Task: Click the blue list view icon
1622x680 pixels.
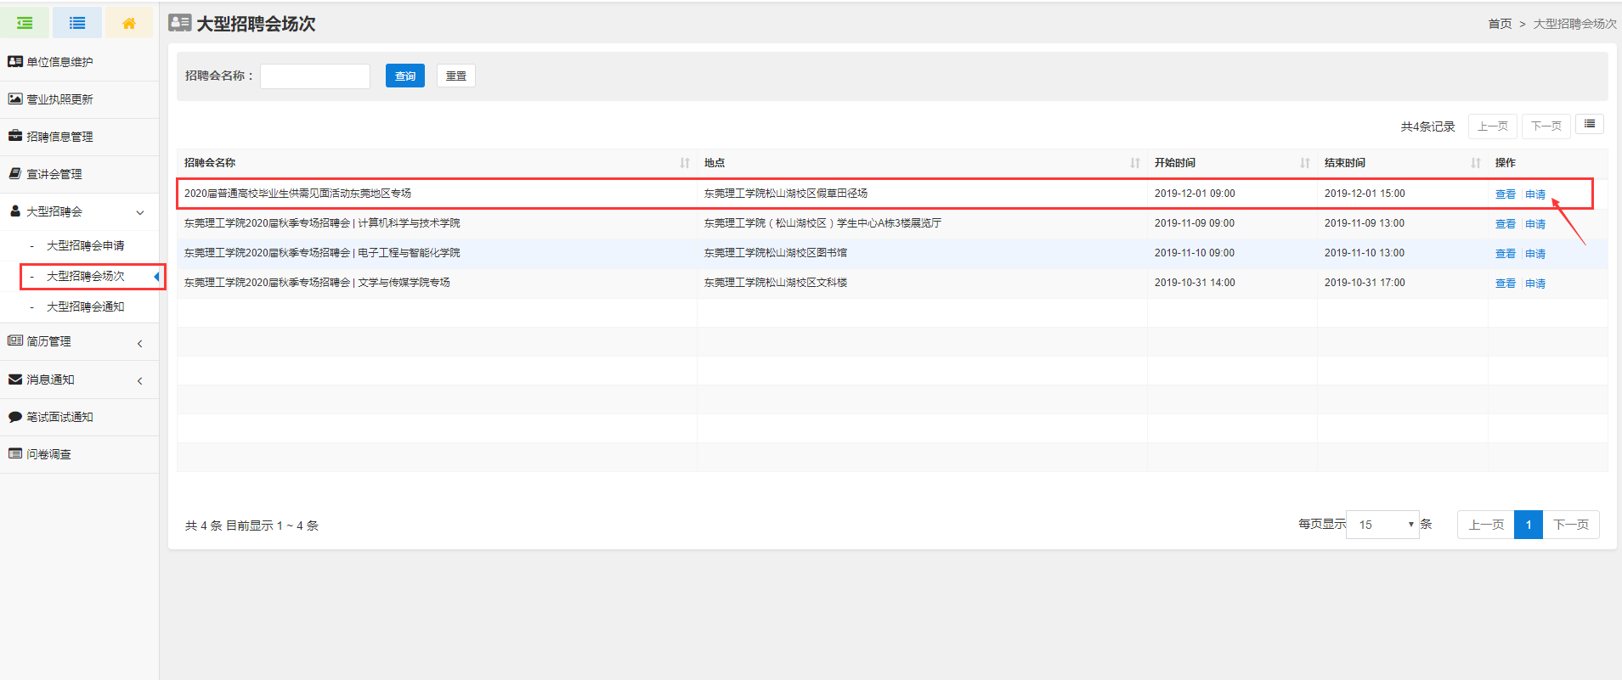Action: point(77,23)
